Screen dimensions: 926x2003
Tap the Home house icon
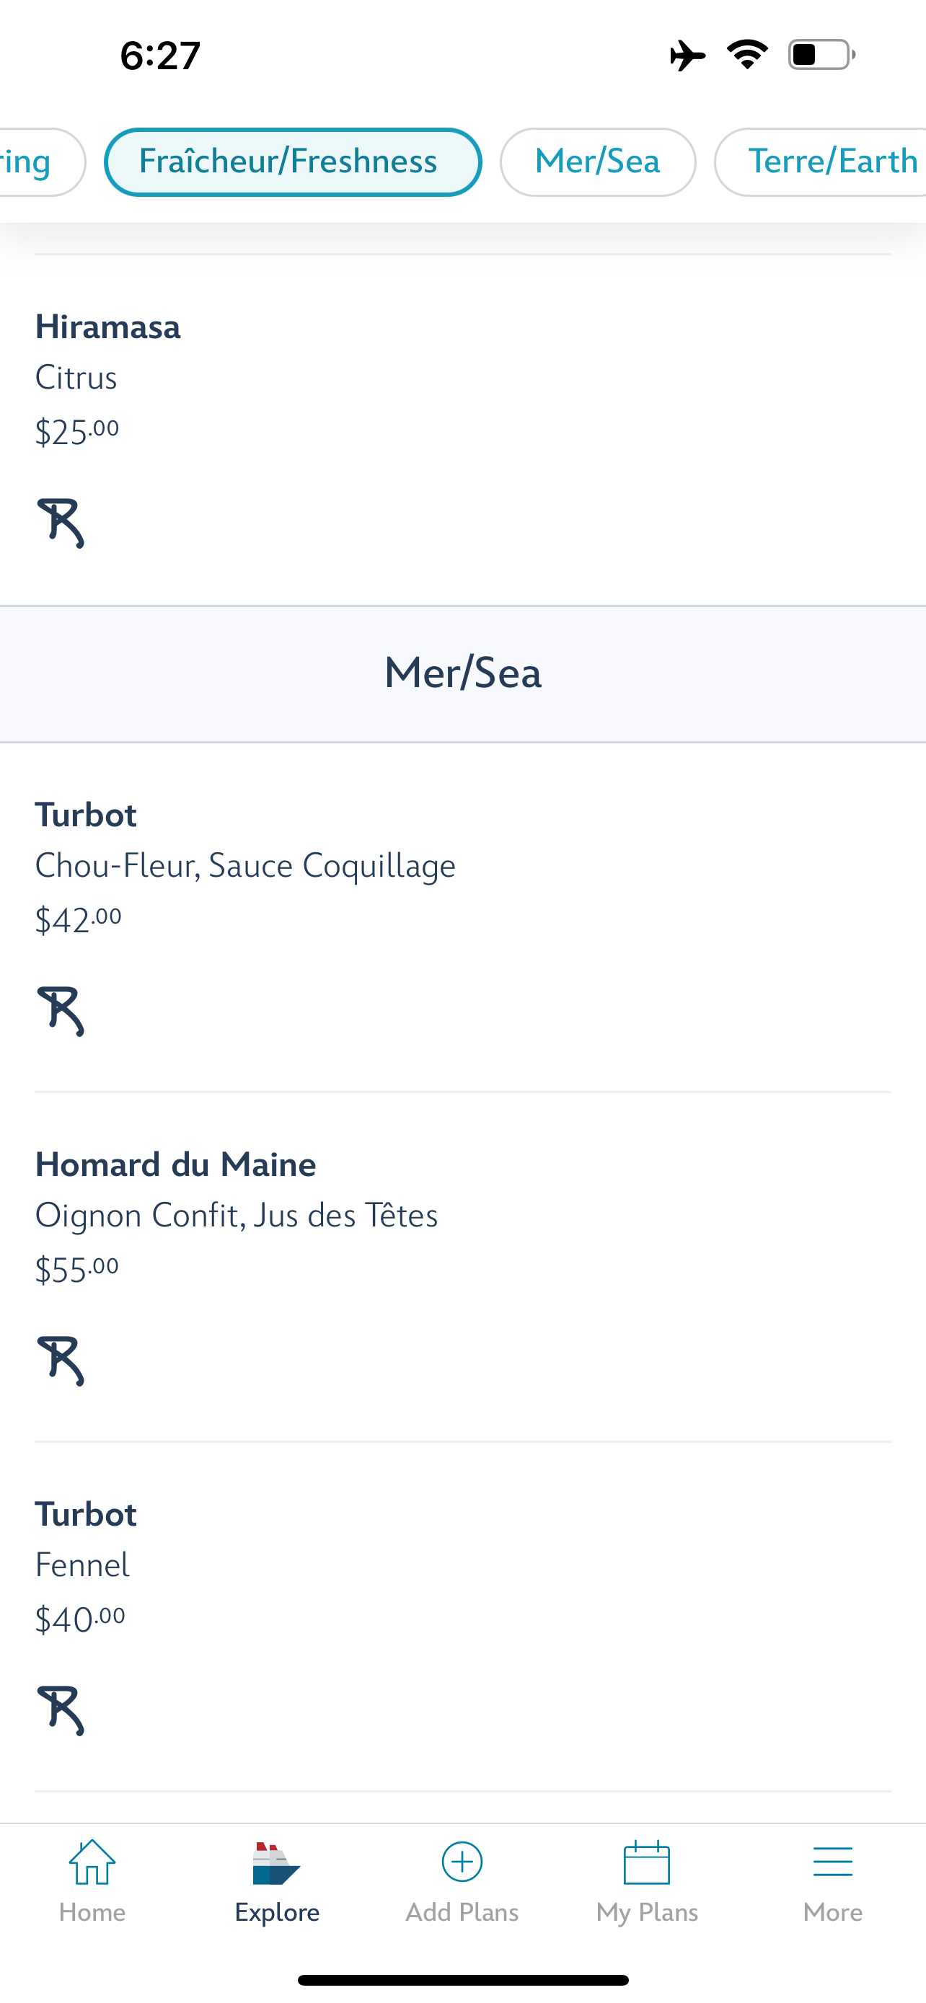click(x=92, y=1862)
